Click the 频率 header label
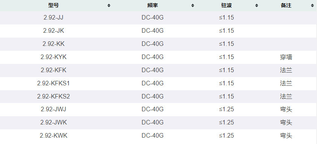Image resolution: width=317 pixels, height=144 pixels. pyautogui.click(x=152, y=6)
